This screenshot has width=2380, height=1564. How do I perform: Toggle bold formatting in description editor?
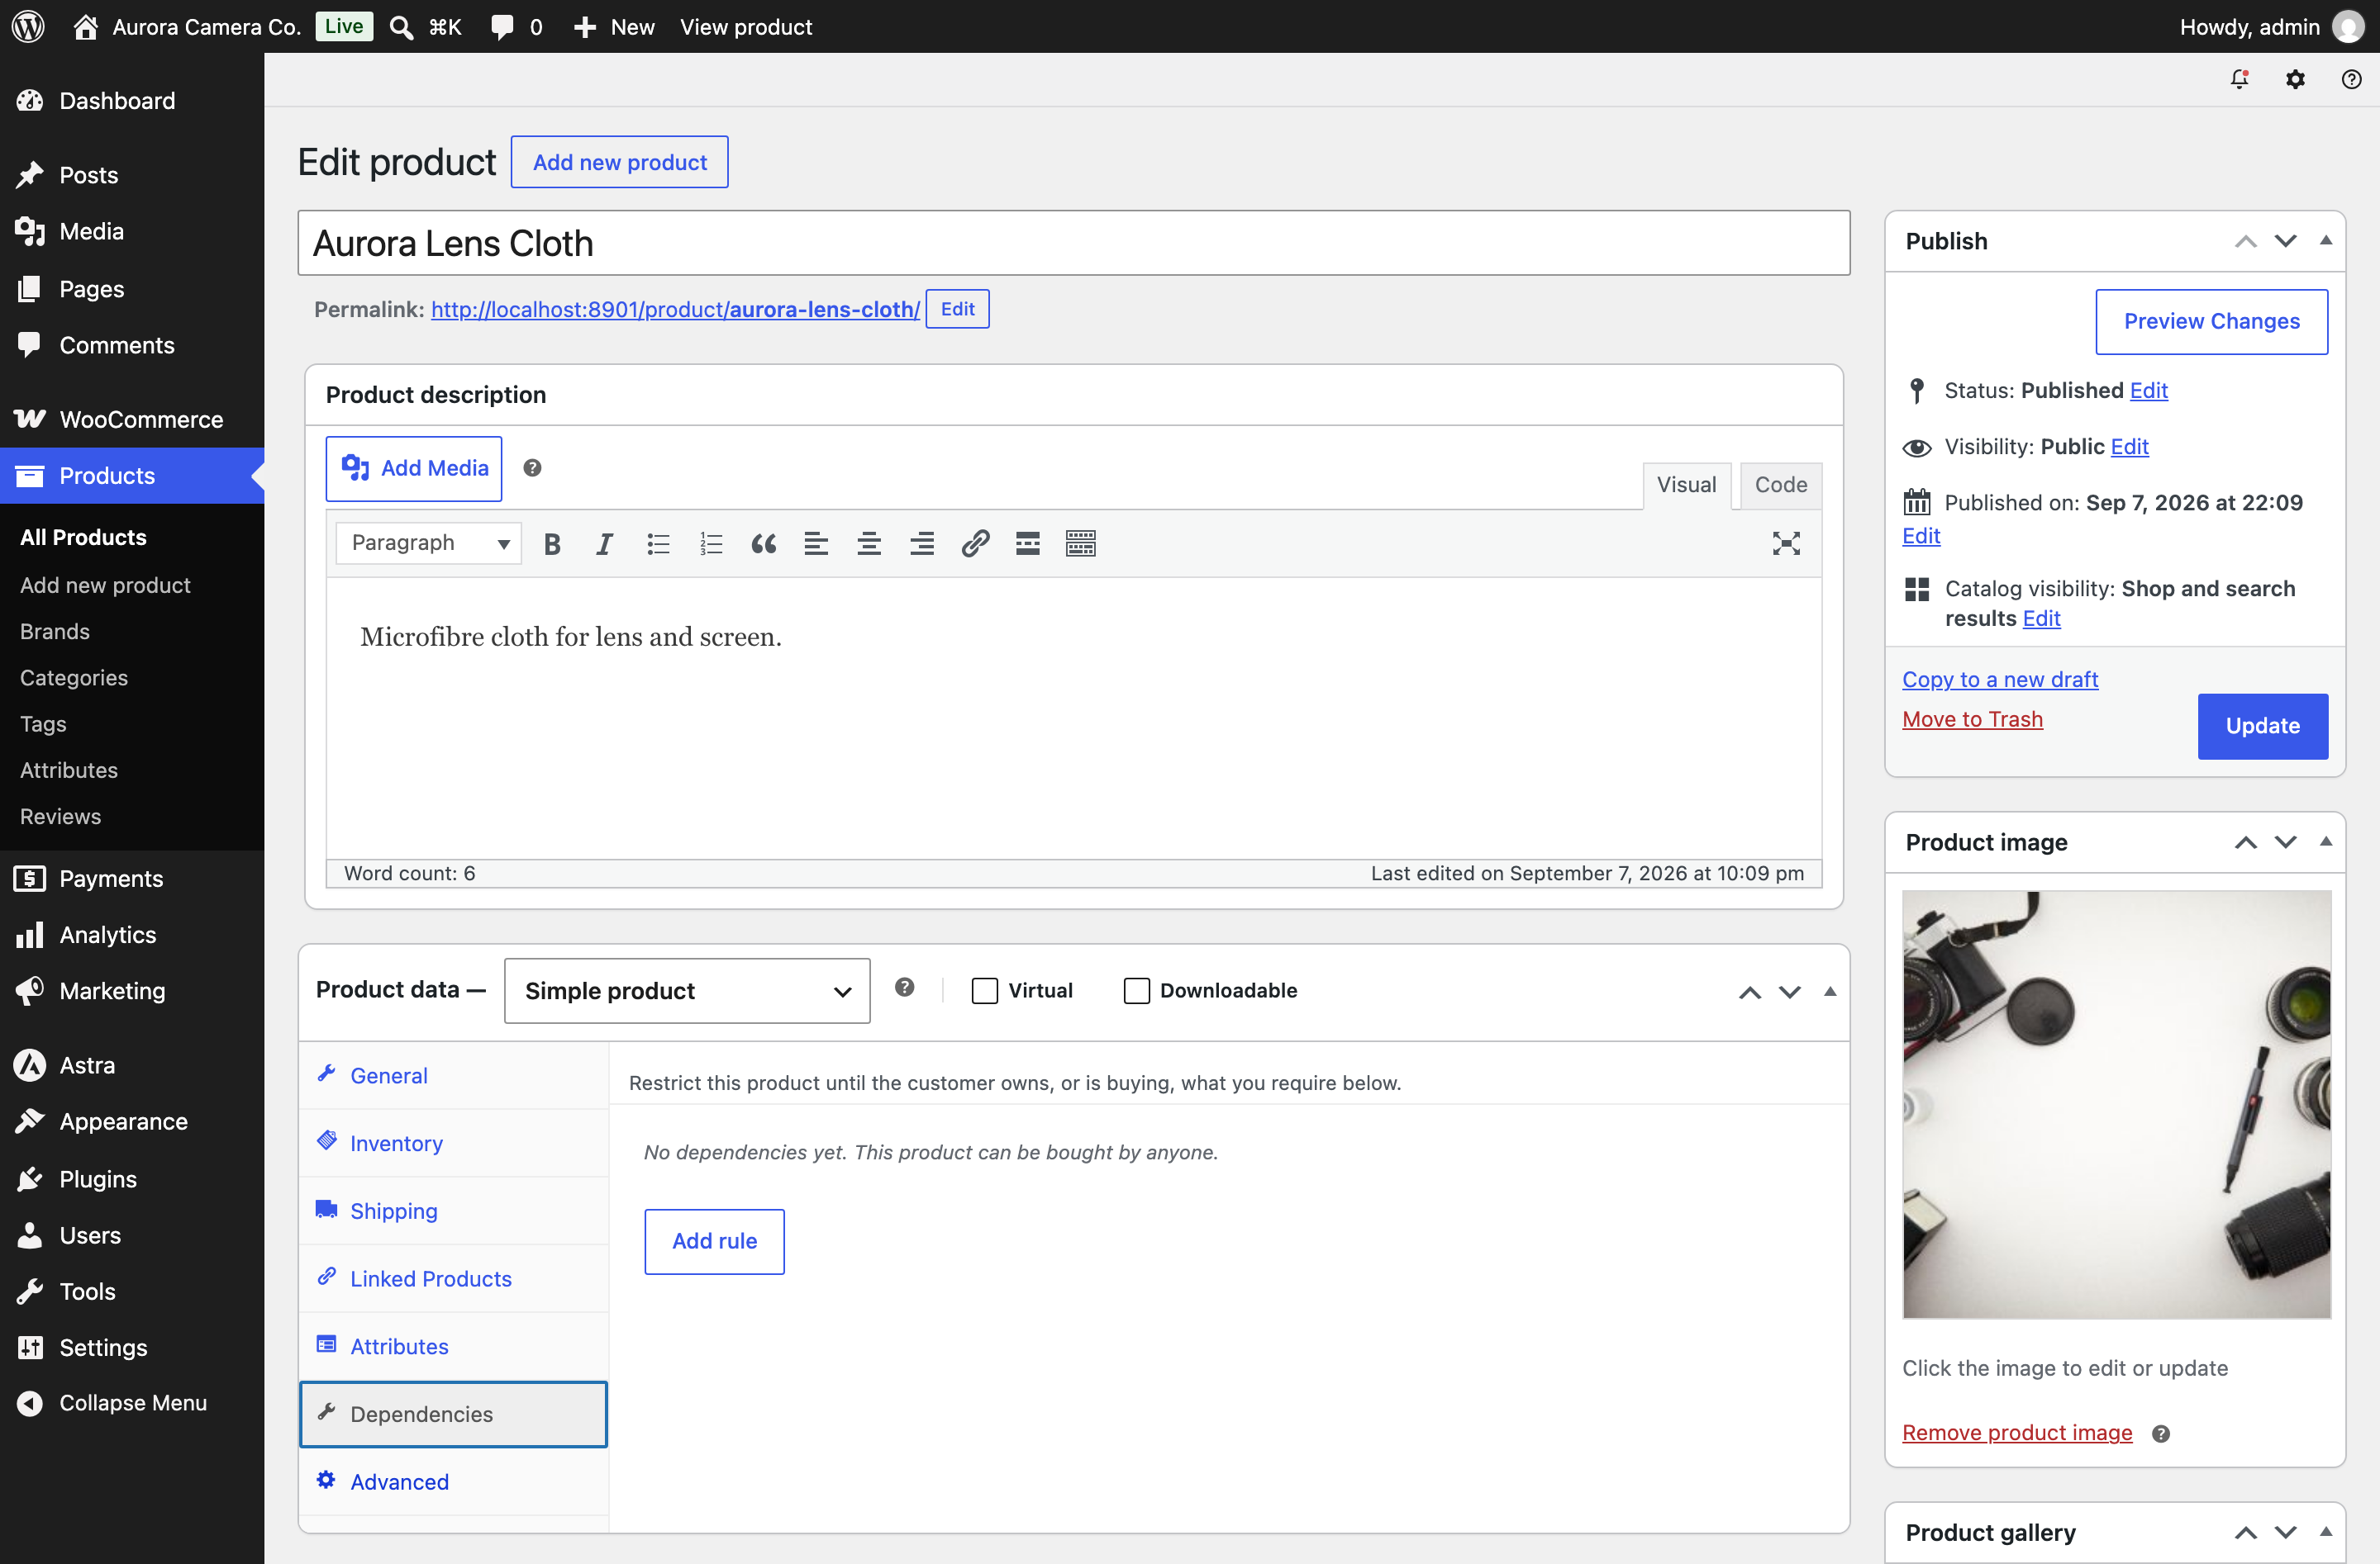tap(552, 543)
